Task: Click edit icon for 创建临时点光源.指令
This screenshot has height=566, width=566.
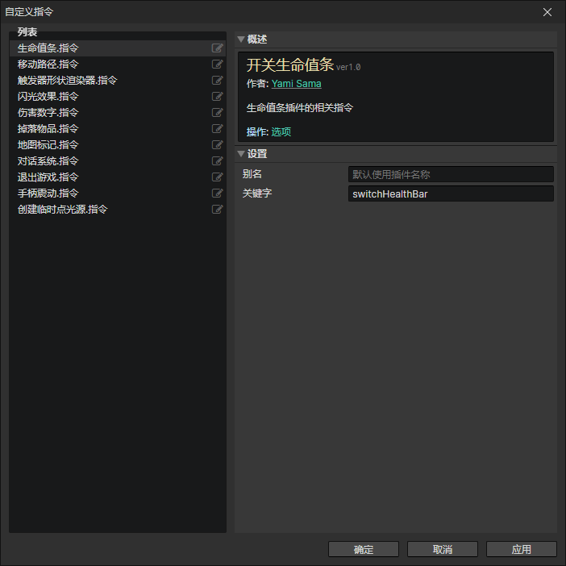Action: (217, 210)
